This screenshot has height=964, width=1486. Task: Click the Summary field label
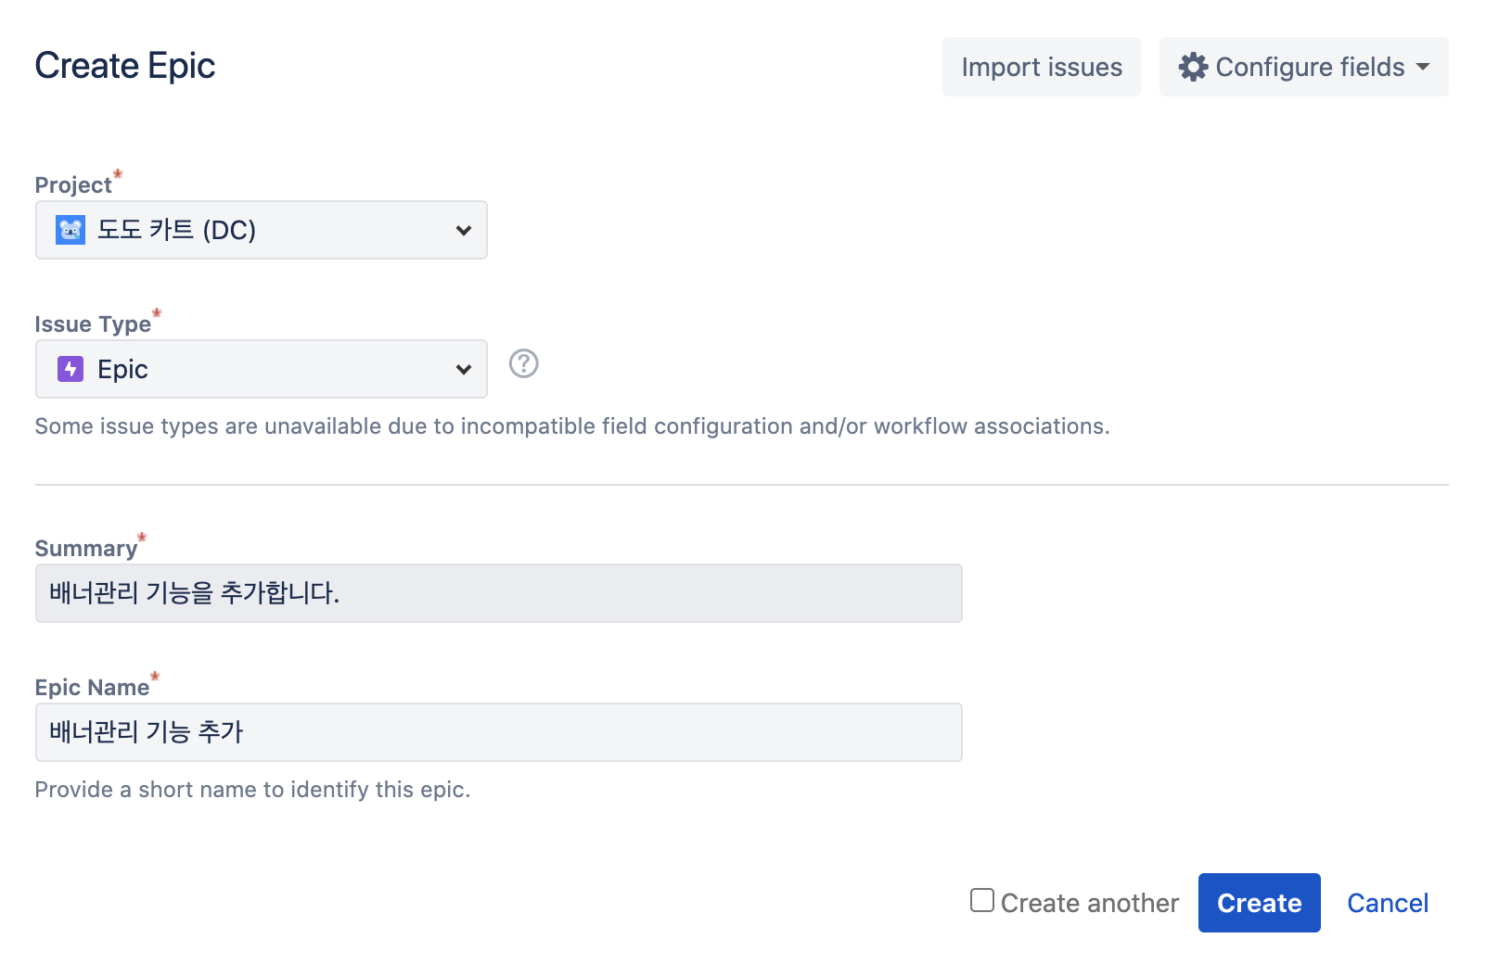[x=86, y=548]
